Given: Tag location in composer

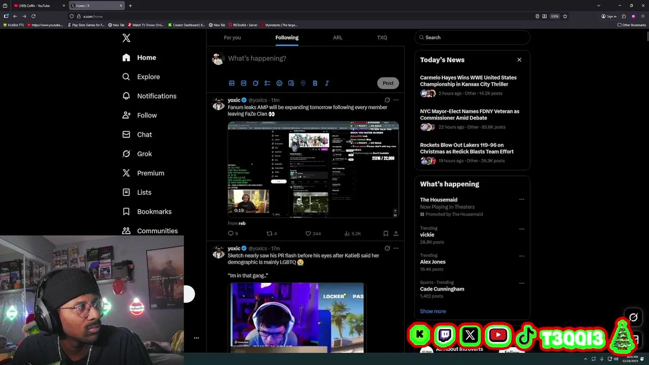Looking at the screenshot, I should pyautogui.click(x=303, y=83).
